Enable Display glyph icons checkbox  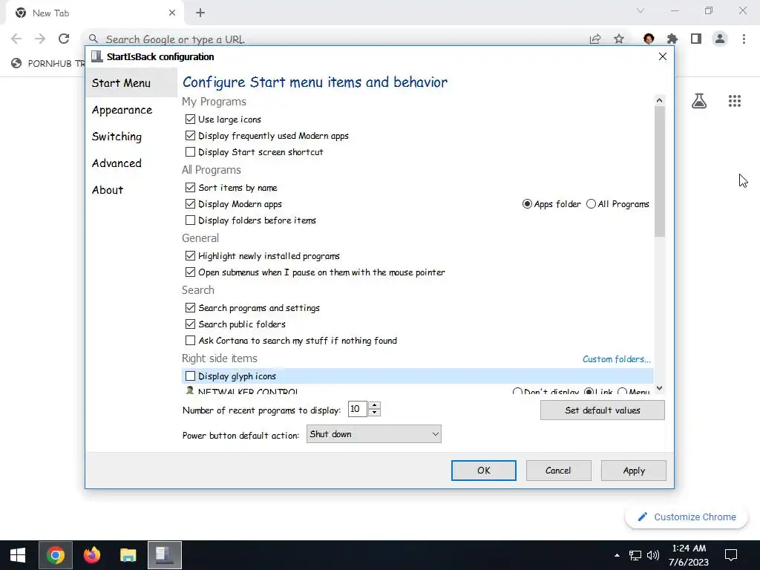(x=191, y=376)
